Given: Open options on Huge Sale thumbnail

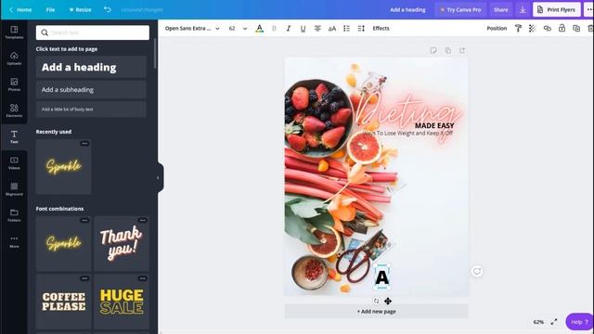Looking at the screenshot, I should point(142,278).
